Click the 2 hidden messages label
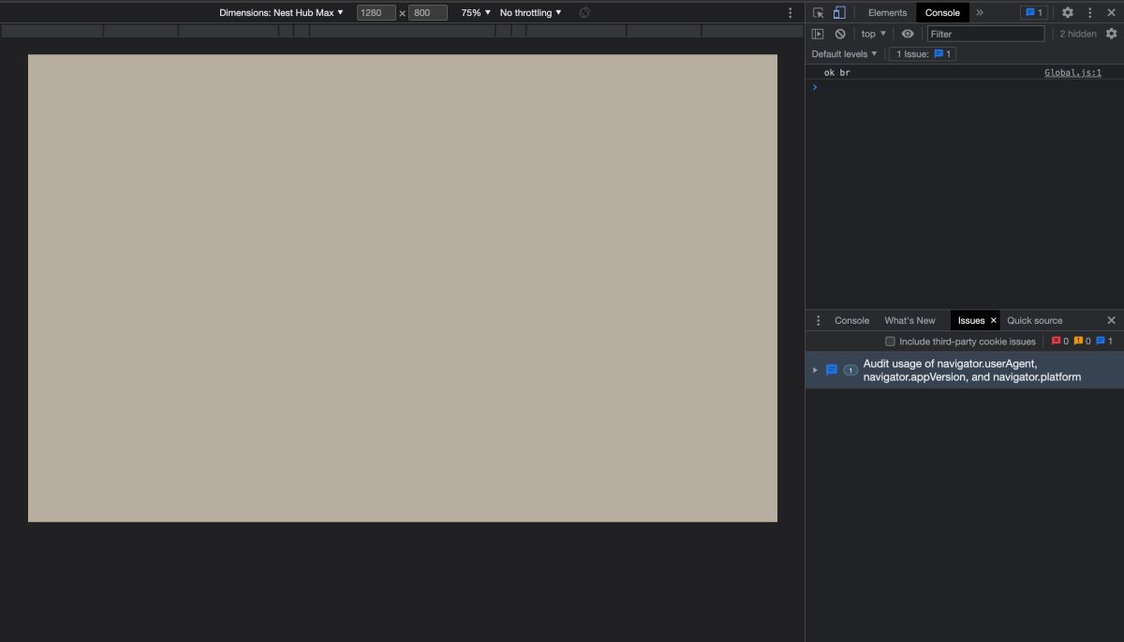Screen dimensions: 1124x642 tap(1078, 34)
